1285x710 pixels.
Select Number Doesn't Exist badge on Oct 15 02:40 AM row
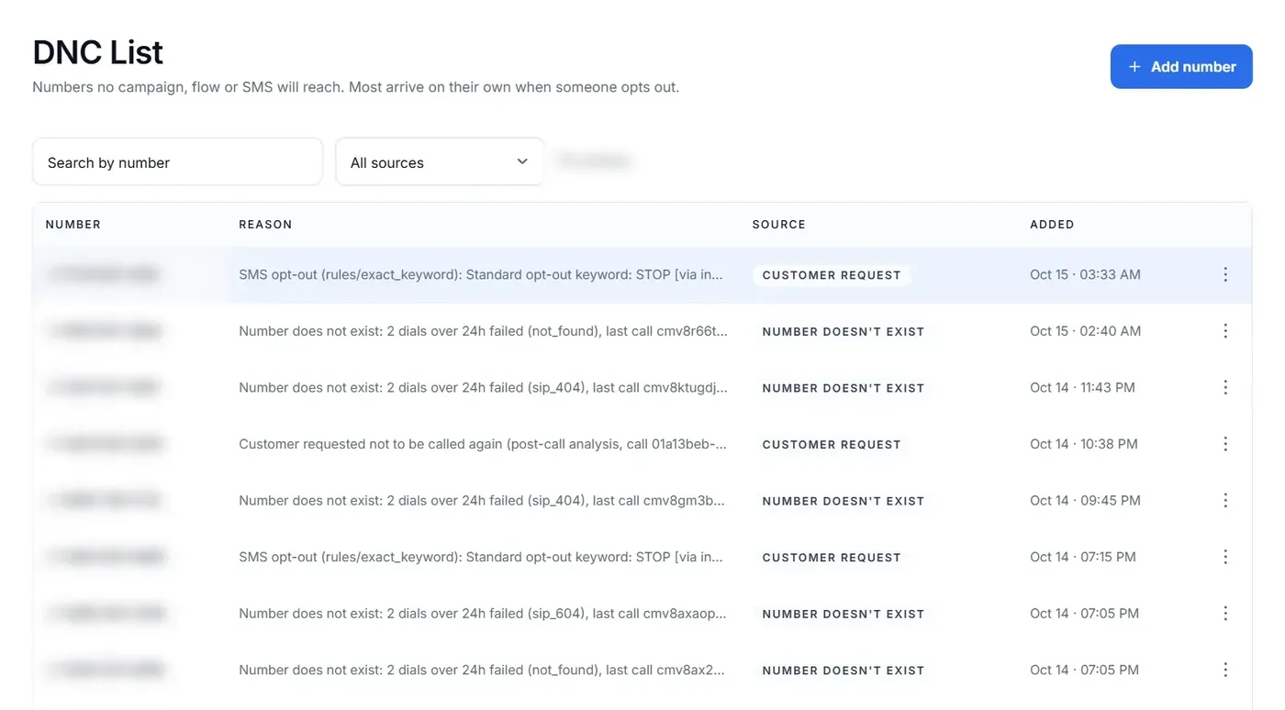(x=844, y=332)
